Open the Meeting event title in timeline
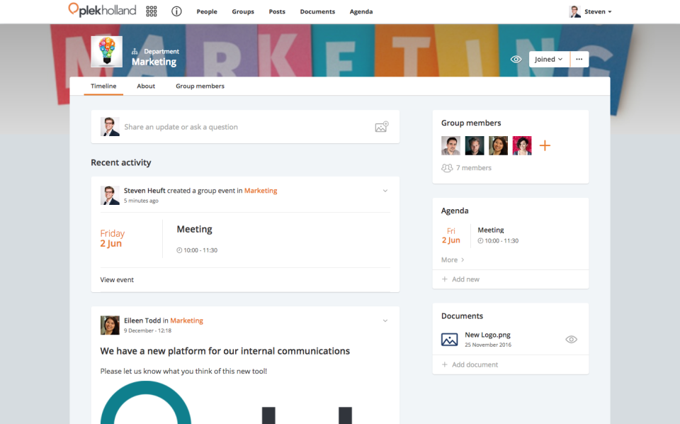Screen dimensions: 680x424 pyautogui.click(x=194, y=229)
